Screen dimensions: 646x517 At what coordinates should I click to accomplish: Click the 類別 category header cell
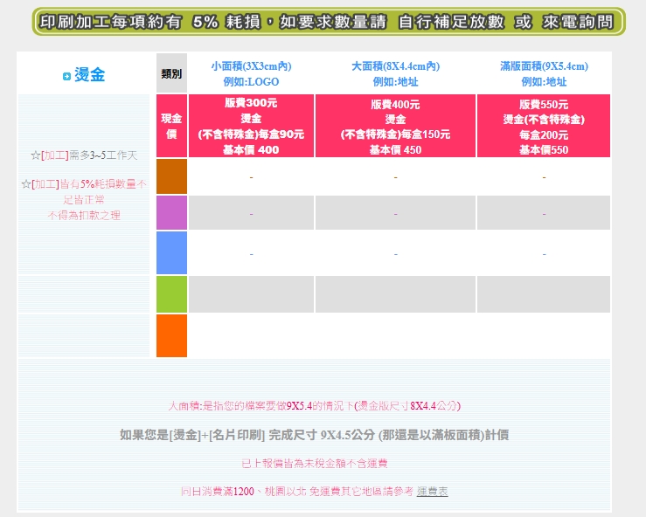coord(171,73)
